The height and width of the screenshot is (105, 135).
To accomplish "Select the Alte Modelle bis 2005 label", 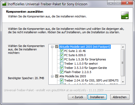I will (x=73, y=76).
